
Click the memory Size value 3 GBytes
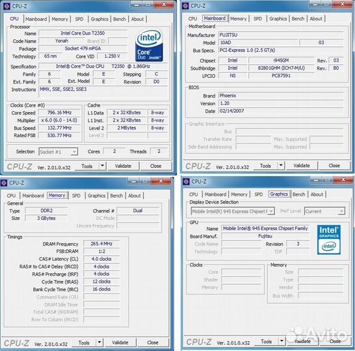(46, 218)
